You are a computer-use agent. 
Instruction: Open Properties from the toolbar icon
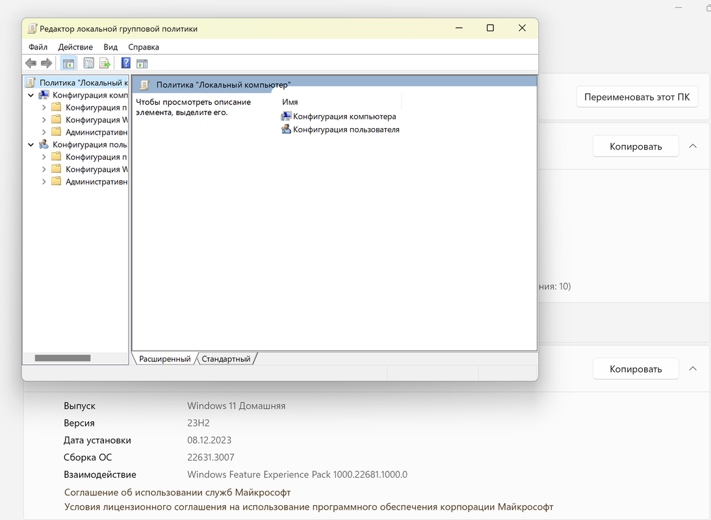point(89,64)
